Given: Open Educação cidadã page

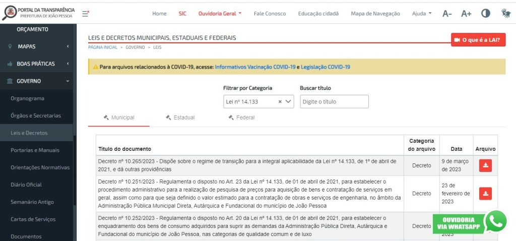Looking at the screenshot, I should (318, 14).
